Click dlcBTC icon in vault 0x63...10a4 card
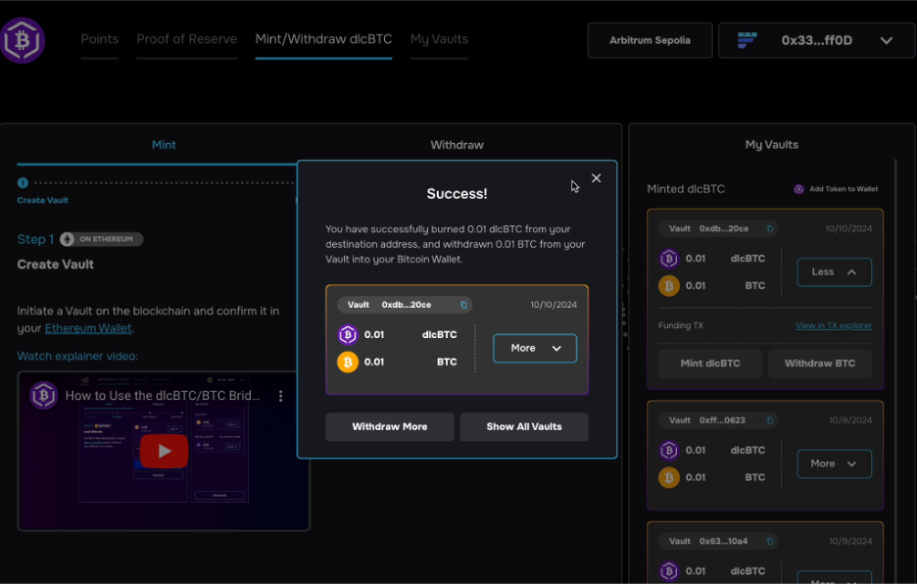Image resolution: width=917 pixels, height=584 pixels. (669, 570)
